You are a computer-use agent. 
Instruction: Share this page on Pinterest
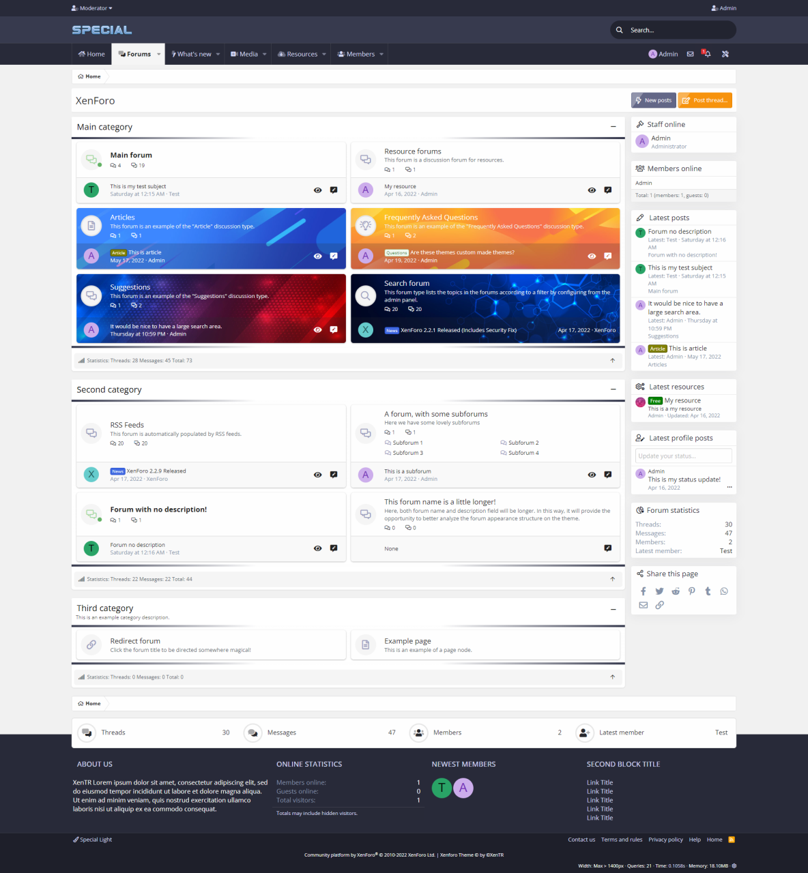point(692,591)
